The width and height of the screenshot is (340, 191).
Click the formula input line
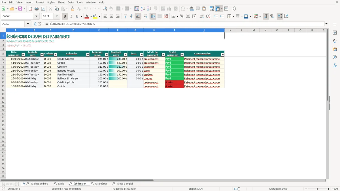[187, 24]
